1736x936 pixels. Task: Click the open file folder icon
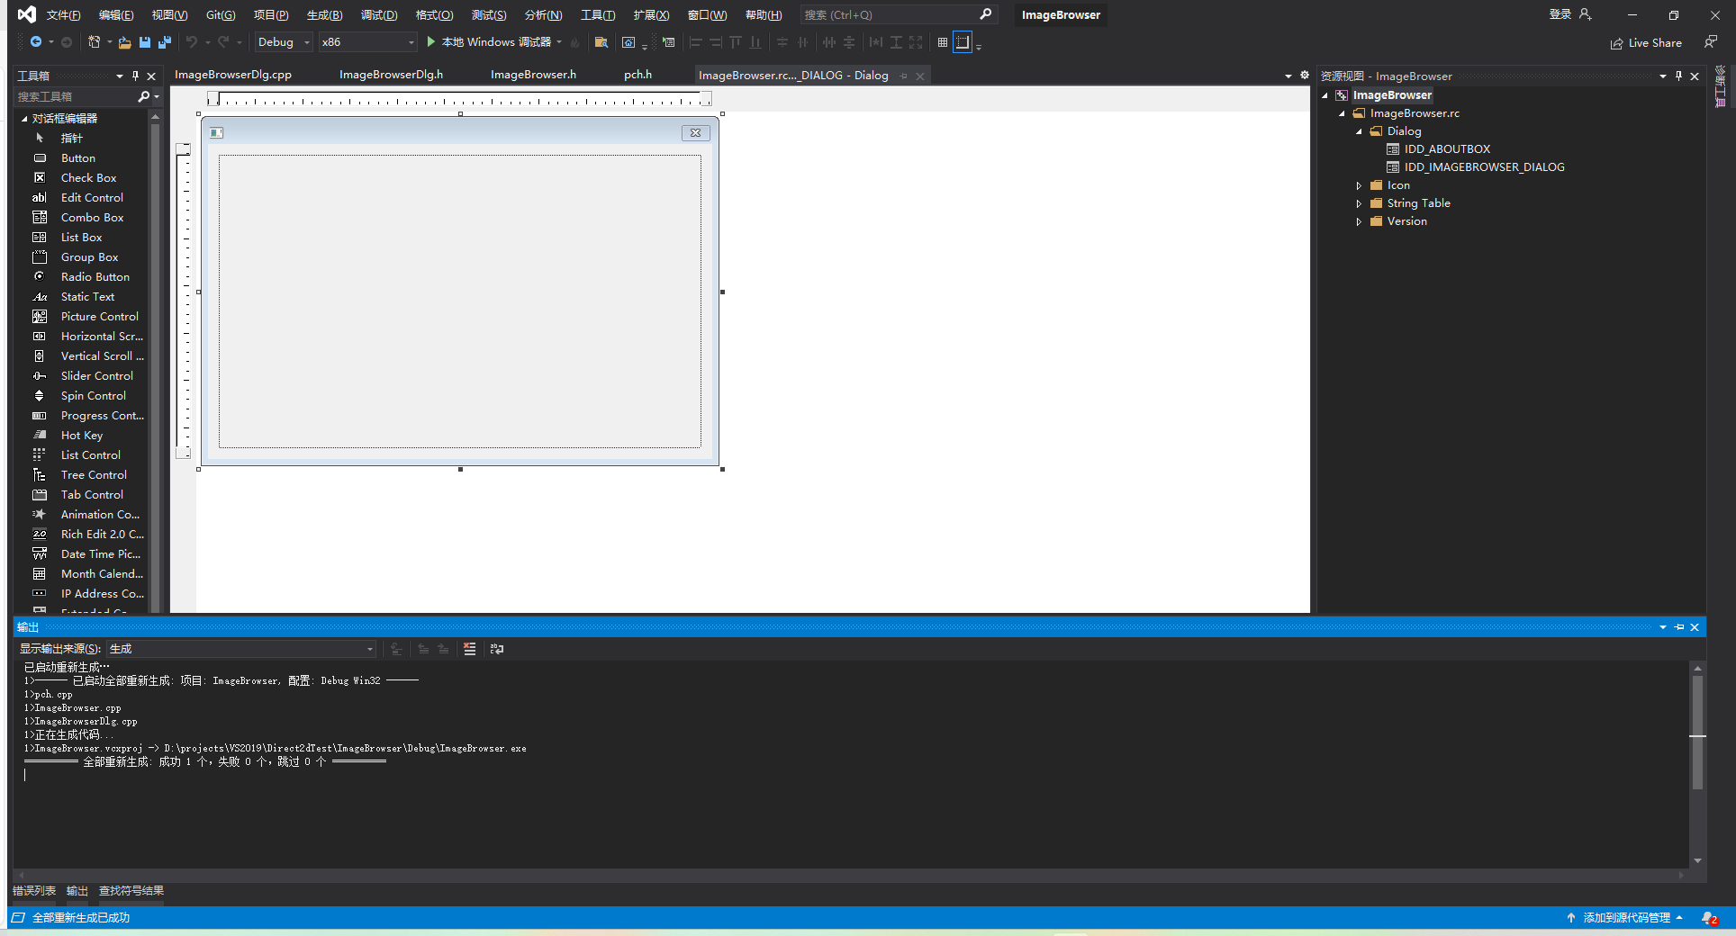[125, 42]
